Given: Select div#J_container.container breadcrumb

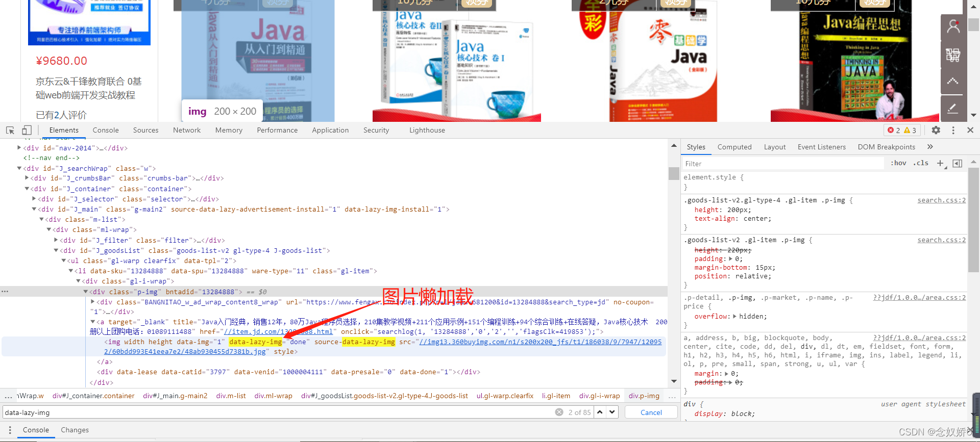Looking at the screenshot, I should click(x=93, y=396).
